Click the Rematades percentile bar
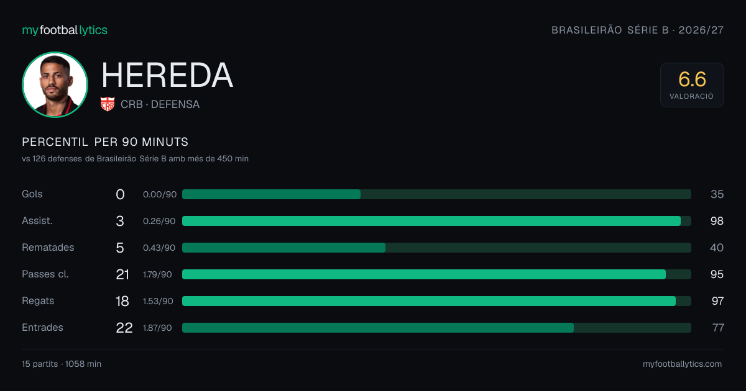This screenshot has height=391, width=746. 436,248
